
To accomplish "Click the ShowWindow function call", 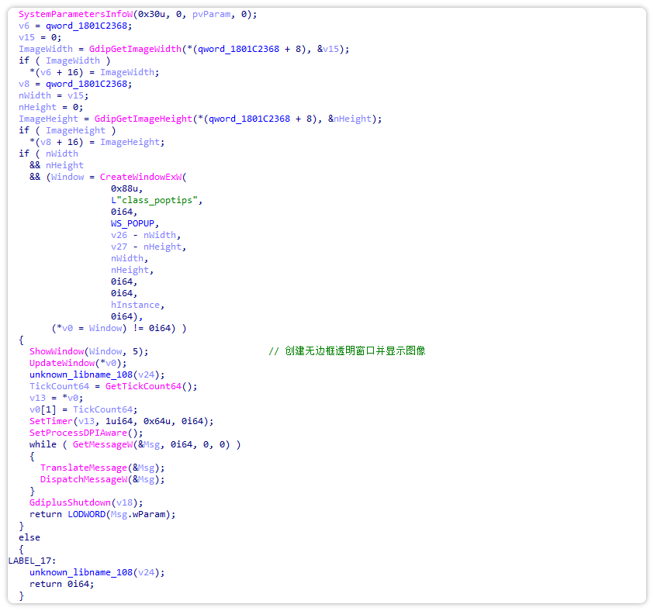I will pos(57,351).
